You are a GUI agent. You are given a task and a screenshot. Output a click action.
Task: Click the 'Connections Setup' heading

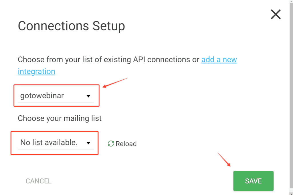(71, 26)
